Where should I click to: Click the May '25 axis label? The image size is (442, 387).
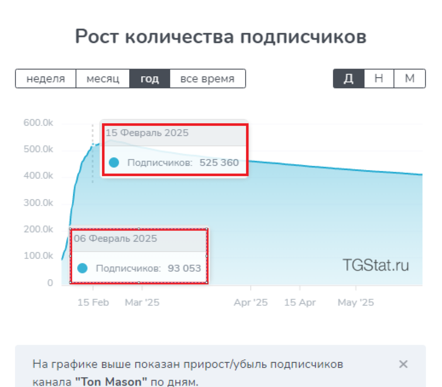pos(356,303)
